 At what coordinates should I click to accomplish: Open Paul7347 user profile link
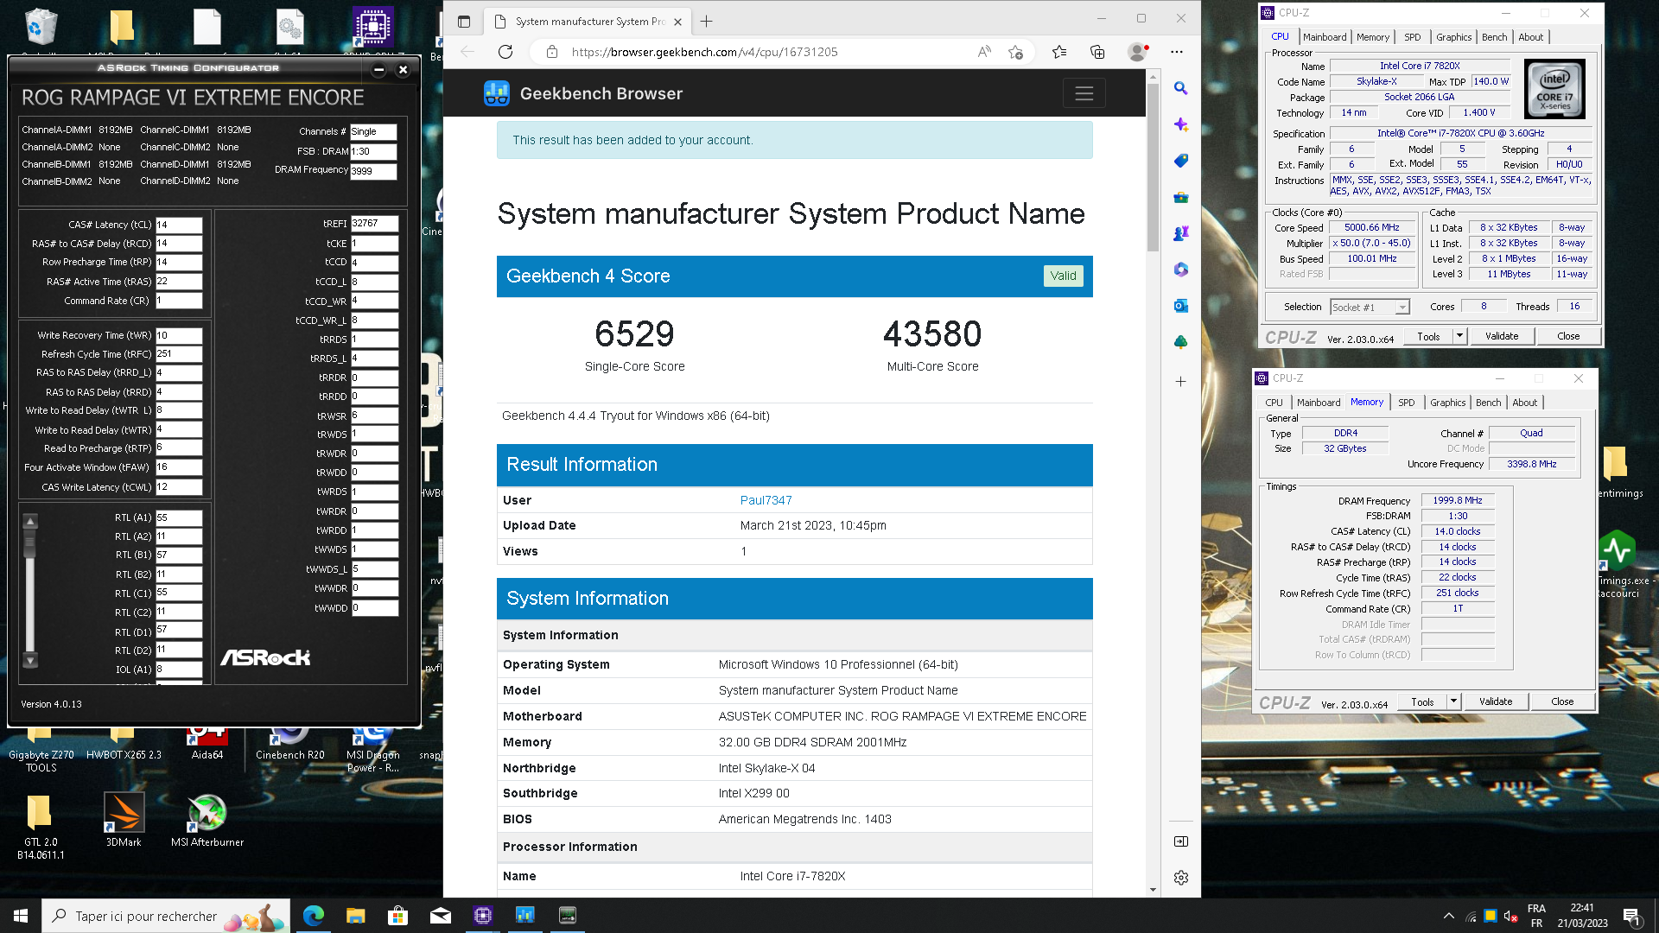(x=766, y=500)
